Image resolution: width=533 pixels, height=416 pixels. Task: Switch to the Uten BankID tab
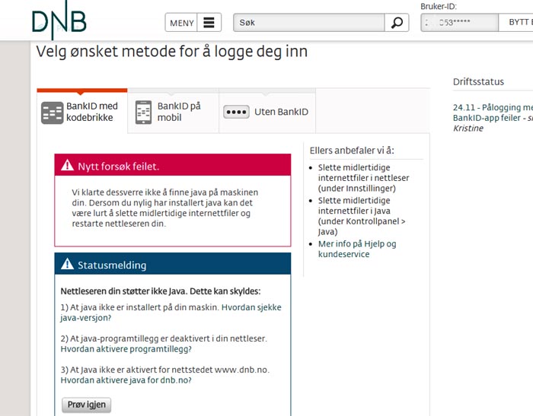267,112
